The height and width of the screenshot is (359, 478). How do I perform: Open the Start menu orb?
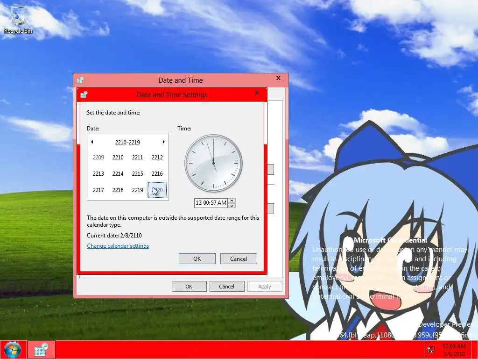point(13,350)
